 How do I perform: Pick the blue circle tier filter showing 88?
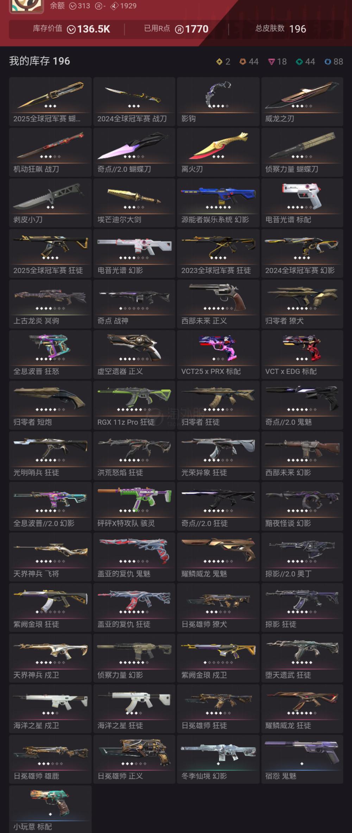point(328,62)
